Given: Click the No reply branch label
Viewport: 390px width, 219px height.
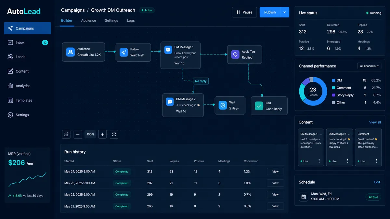Looking at the screenshot, I should point(201,81).
